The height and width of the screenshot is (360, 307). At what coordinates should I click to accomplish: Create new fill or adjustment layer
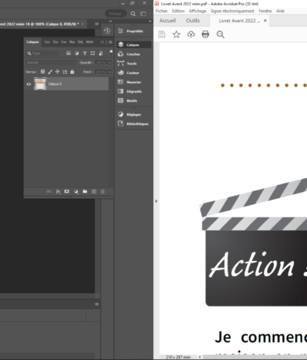(x=76, y=191)
